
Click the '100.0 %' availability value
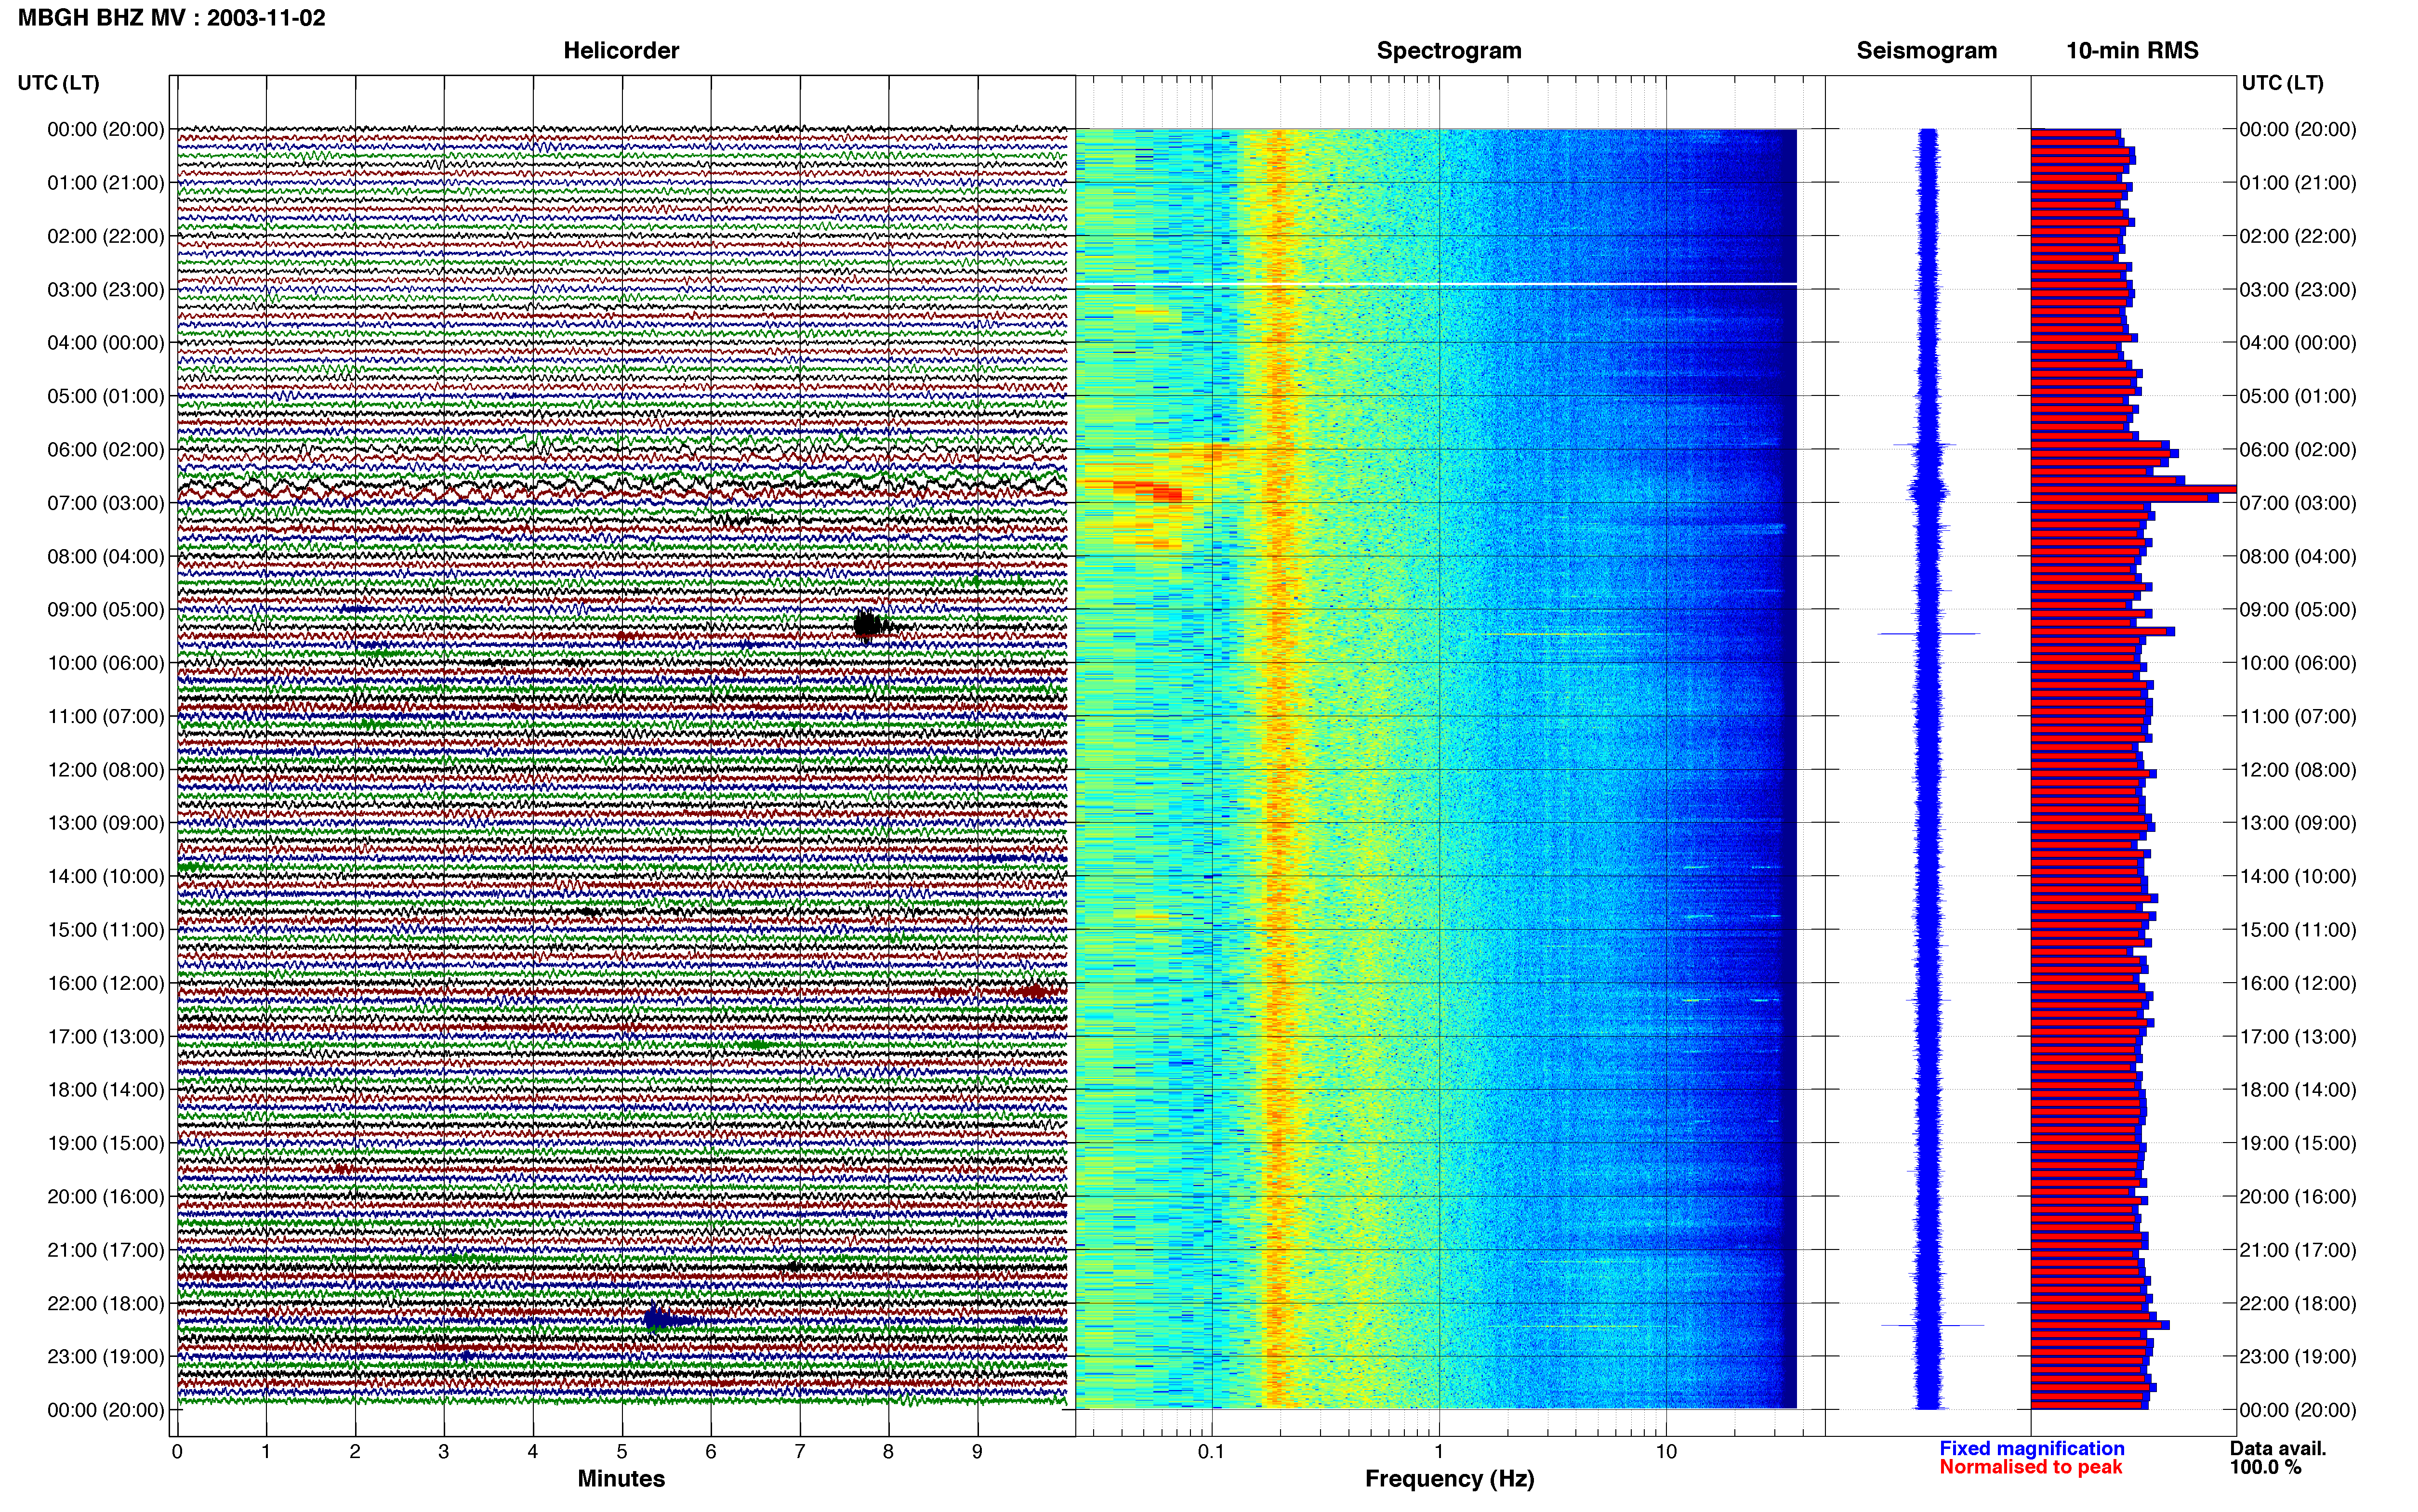pyautogui.click(x=2265, y=1467)
